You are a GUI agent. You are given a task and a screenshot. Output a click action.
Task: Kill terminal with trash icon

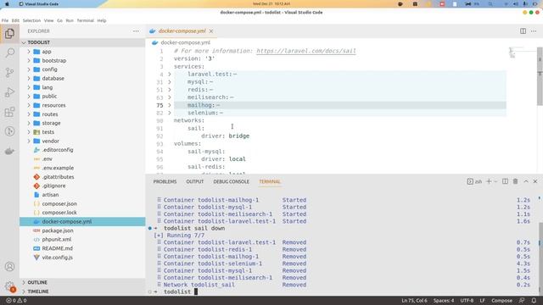[515, 181]
